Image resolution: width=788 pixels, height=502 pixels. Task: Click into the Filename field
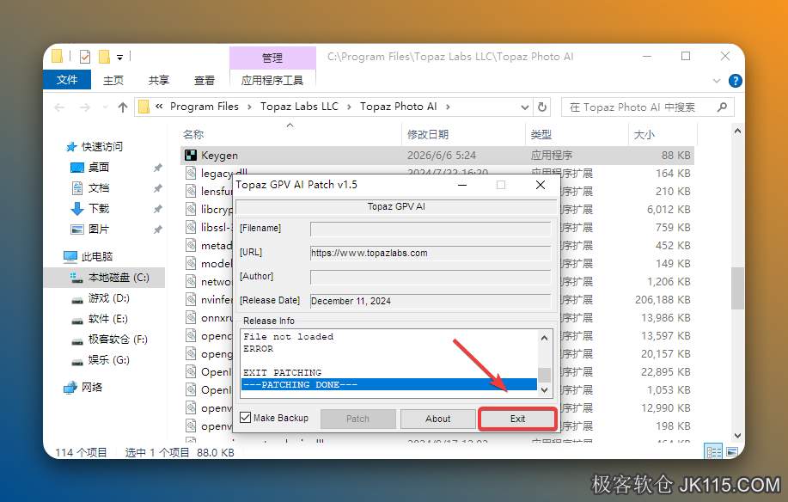[431, 229]
